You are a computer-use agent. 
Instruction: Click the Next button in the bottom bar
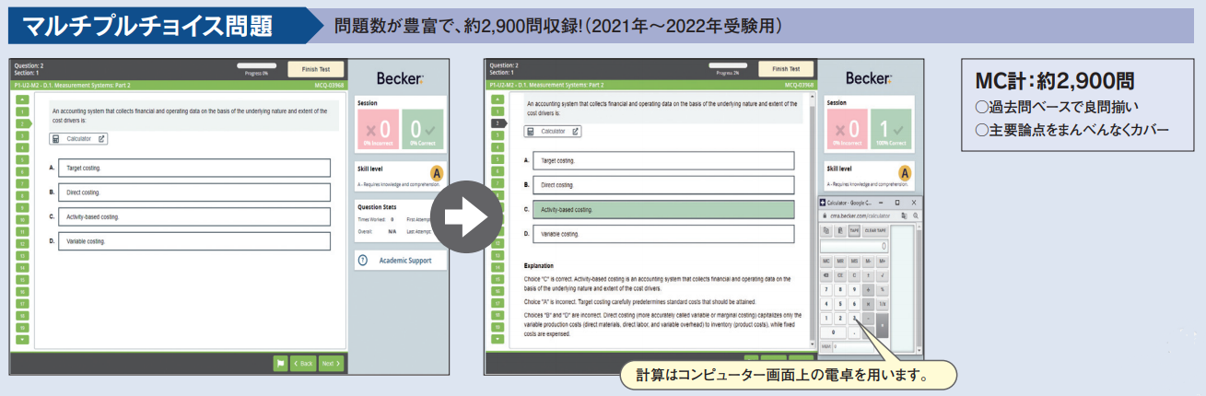(x=331, y=363)
